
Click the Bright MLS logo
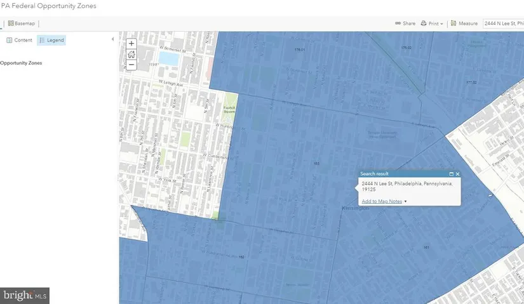(x=25, y=296)
